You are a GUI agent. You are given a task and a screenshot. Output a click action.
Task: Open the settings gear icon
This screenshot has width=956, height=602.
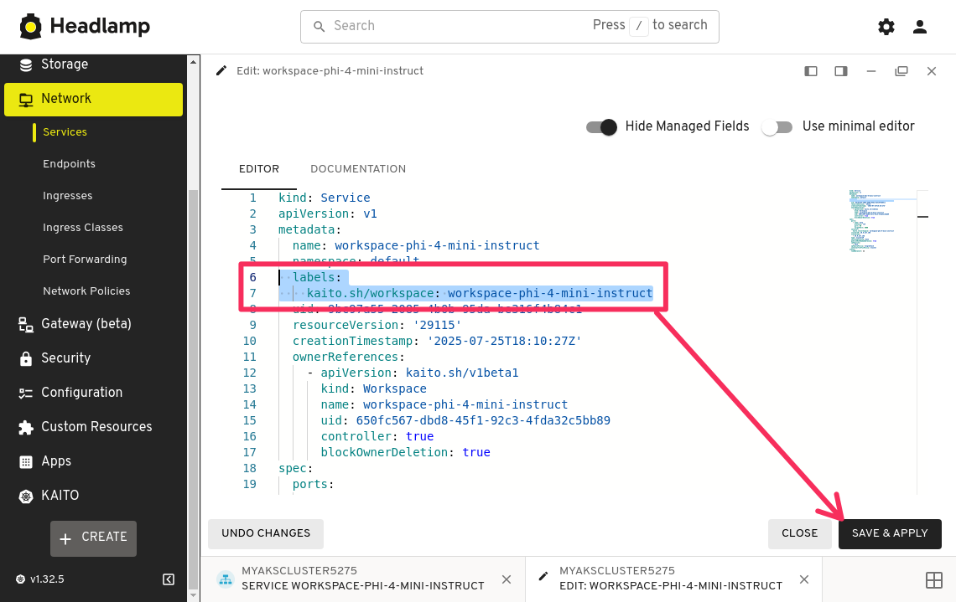pyautogui.click(x=886, y=27)
